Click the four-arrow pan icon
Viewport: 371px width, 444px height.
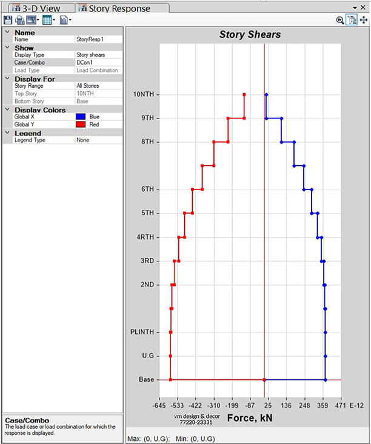[x=364, y=20]
